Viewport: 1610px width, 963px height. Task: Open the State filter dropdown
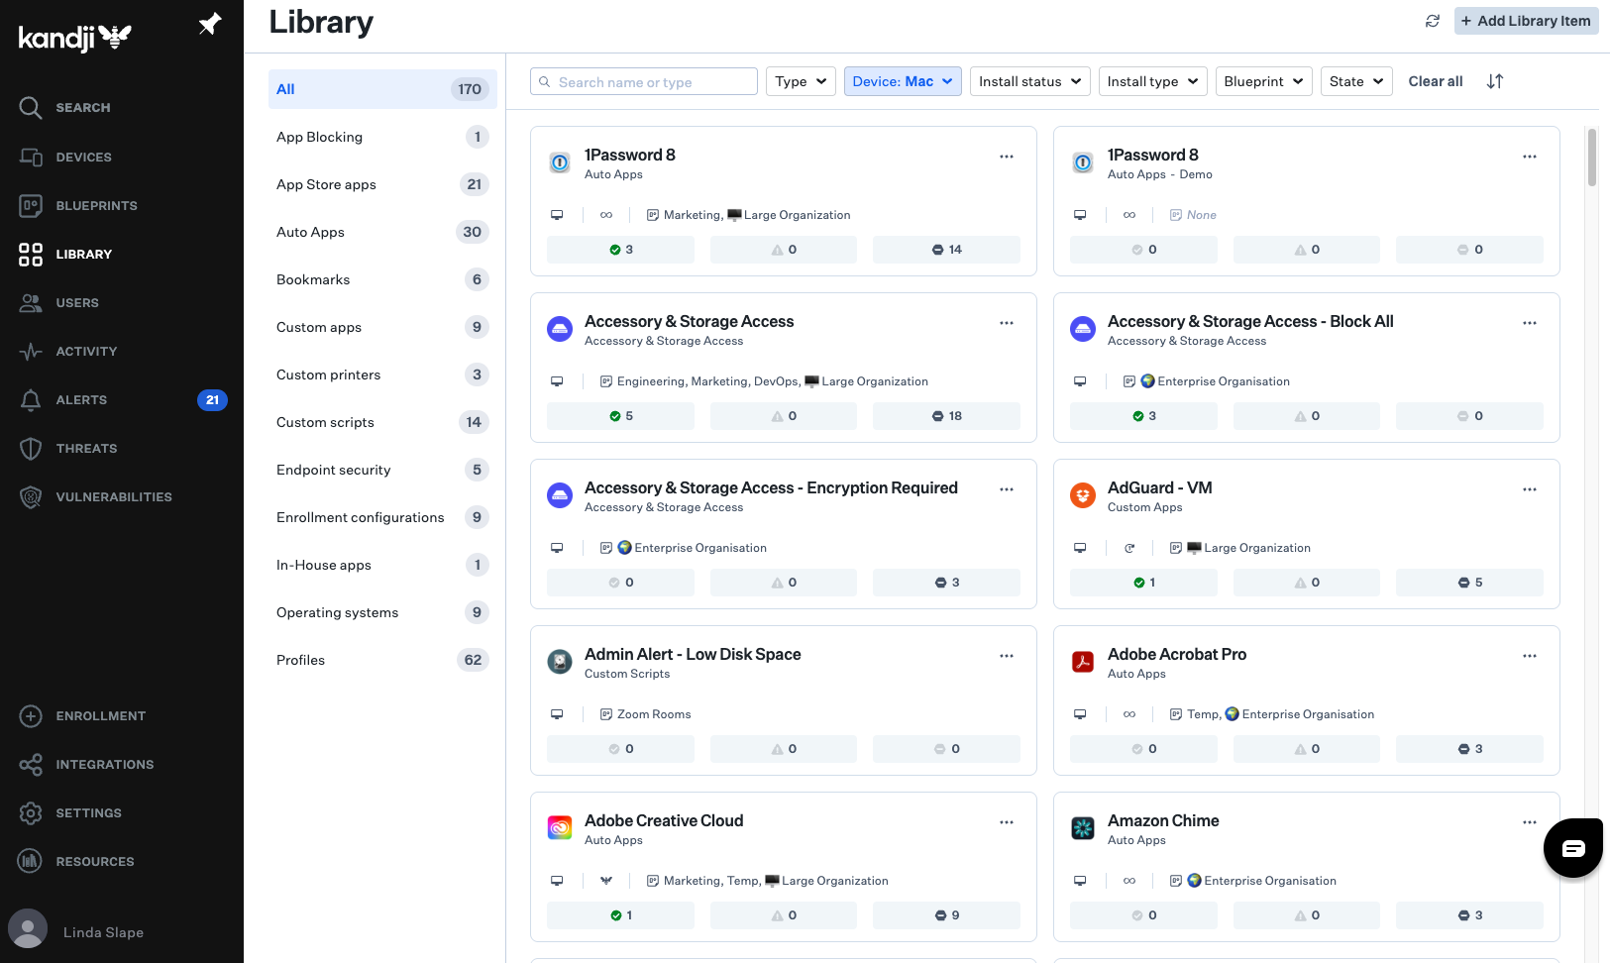[1356, 81]
